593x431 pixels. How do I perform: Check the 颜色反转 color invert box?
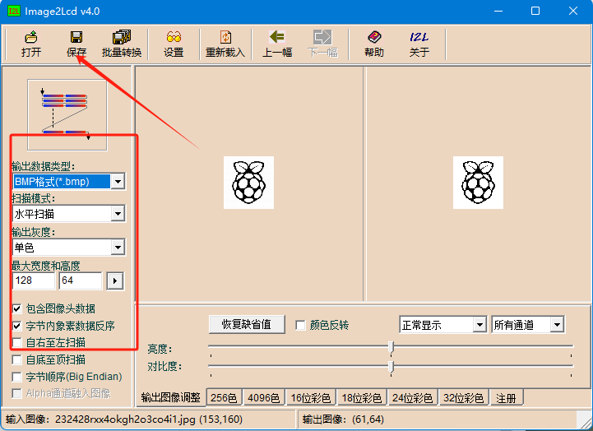tap(301, 325)
